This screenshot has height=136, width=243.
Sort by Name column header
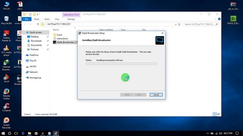56,29
